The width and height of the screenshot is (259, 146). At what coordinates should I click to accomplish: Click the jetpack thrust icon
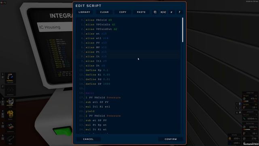[x=244, y=118]
